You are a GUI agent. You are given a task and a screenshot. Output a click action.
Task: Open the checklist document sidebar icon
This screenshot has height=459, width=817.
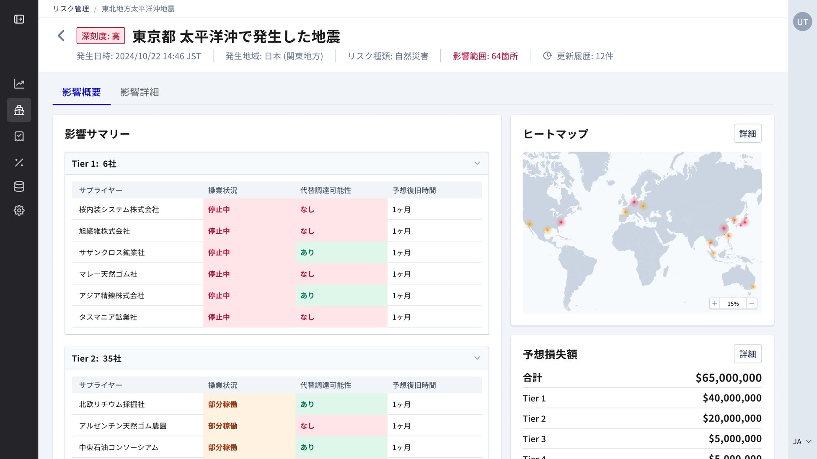click(19, 136)
